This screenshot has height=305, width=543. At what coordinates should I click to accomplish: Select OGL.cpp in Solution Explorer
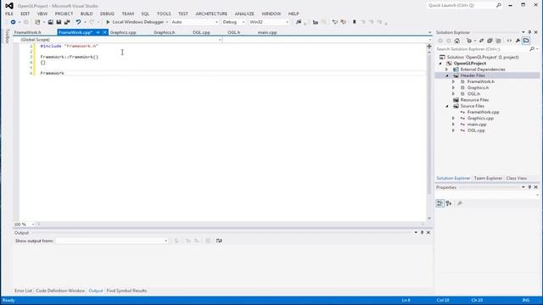(476, 130)
